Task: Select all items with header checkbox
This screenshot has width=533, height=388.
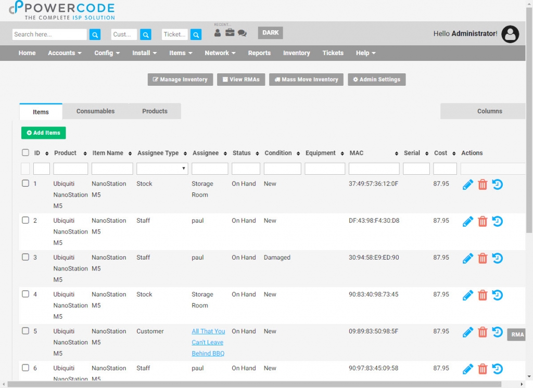Action: pos(25,152)
